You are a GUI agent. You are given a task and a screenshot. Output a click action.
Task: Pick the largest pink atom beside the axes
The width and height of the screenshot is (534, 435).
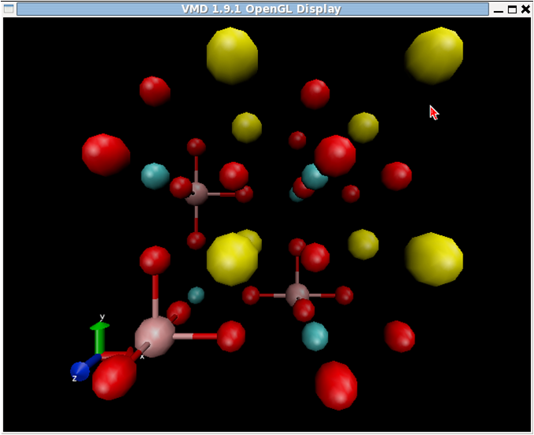pos(155,337)
